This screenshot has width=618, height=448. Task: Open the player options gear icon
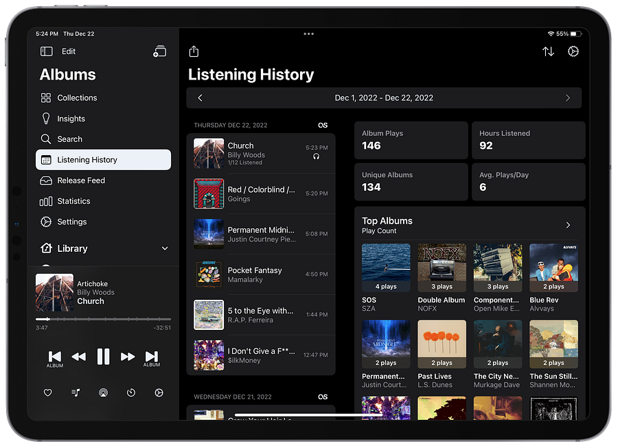click(x=159, y=392)
